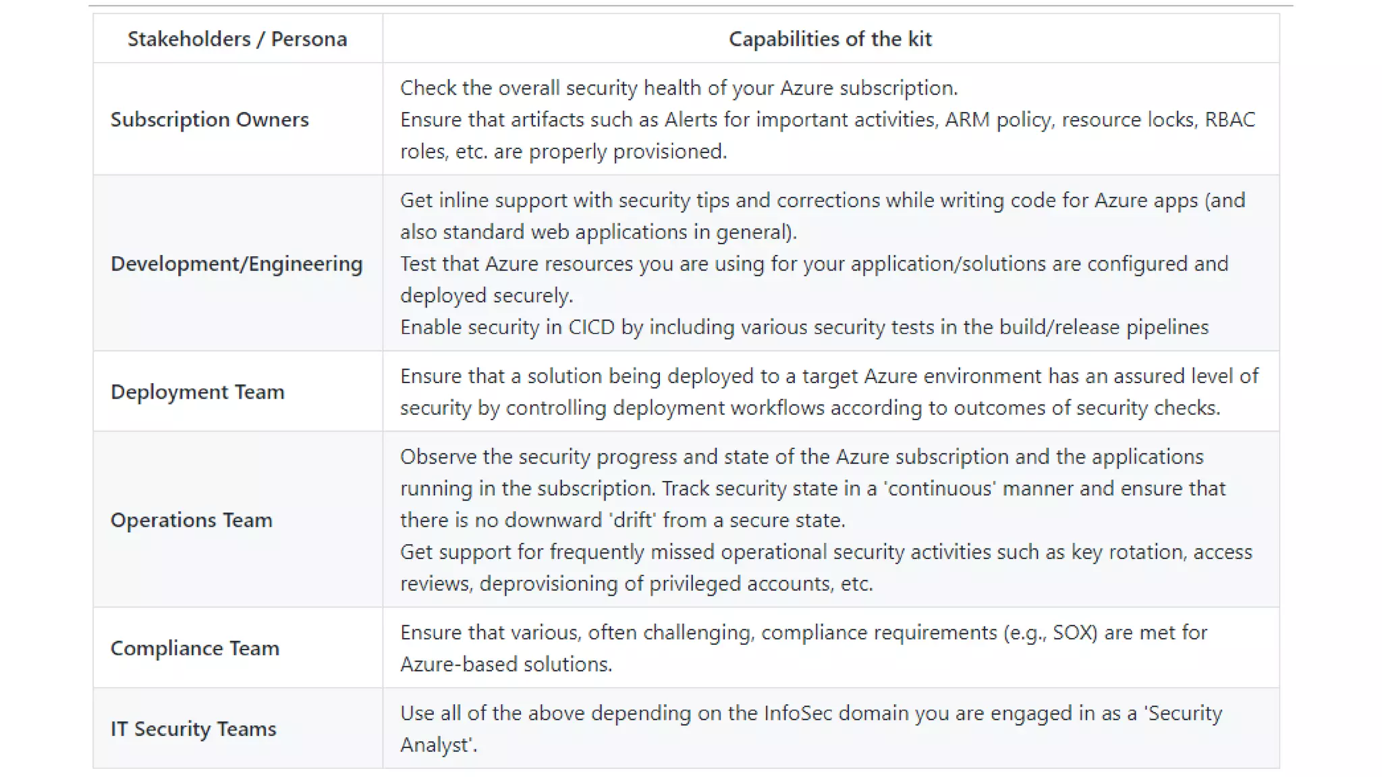Click the "Deployment Team" row label

click(197, 392)
